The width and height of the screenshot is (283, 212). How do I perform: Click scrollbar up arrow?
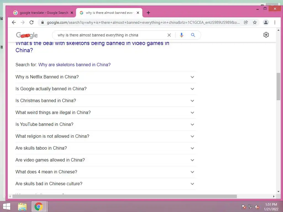point(278,30)
